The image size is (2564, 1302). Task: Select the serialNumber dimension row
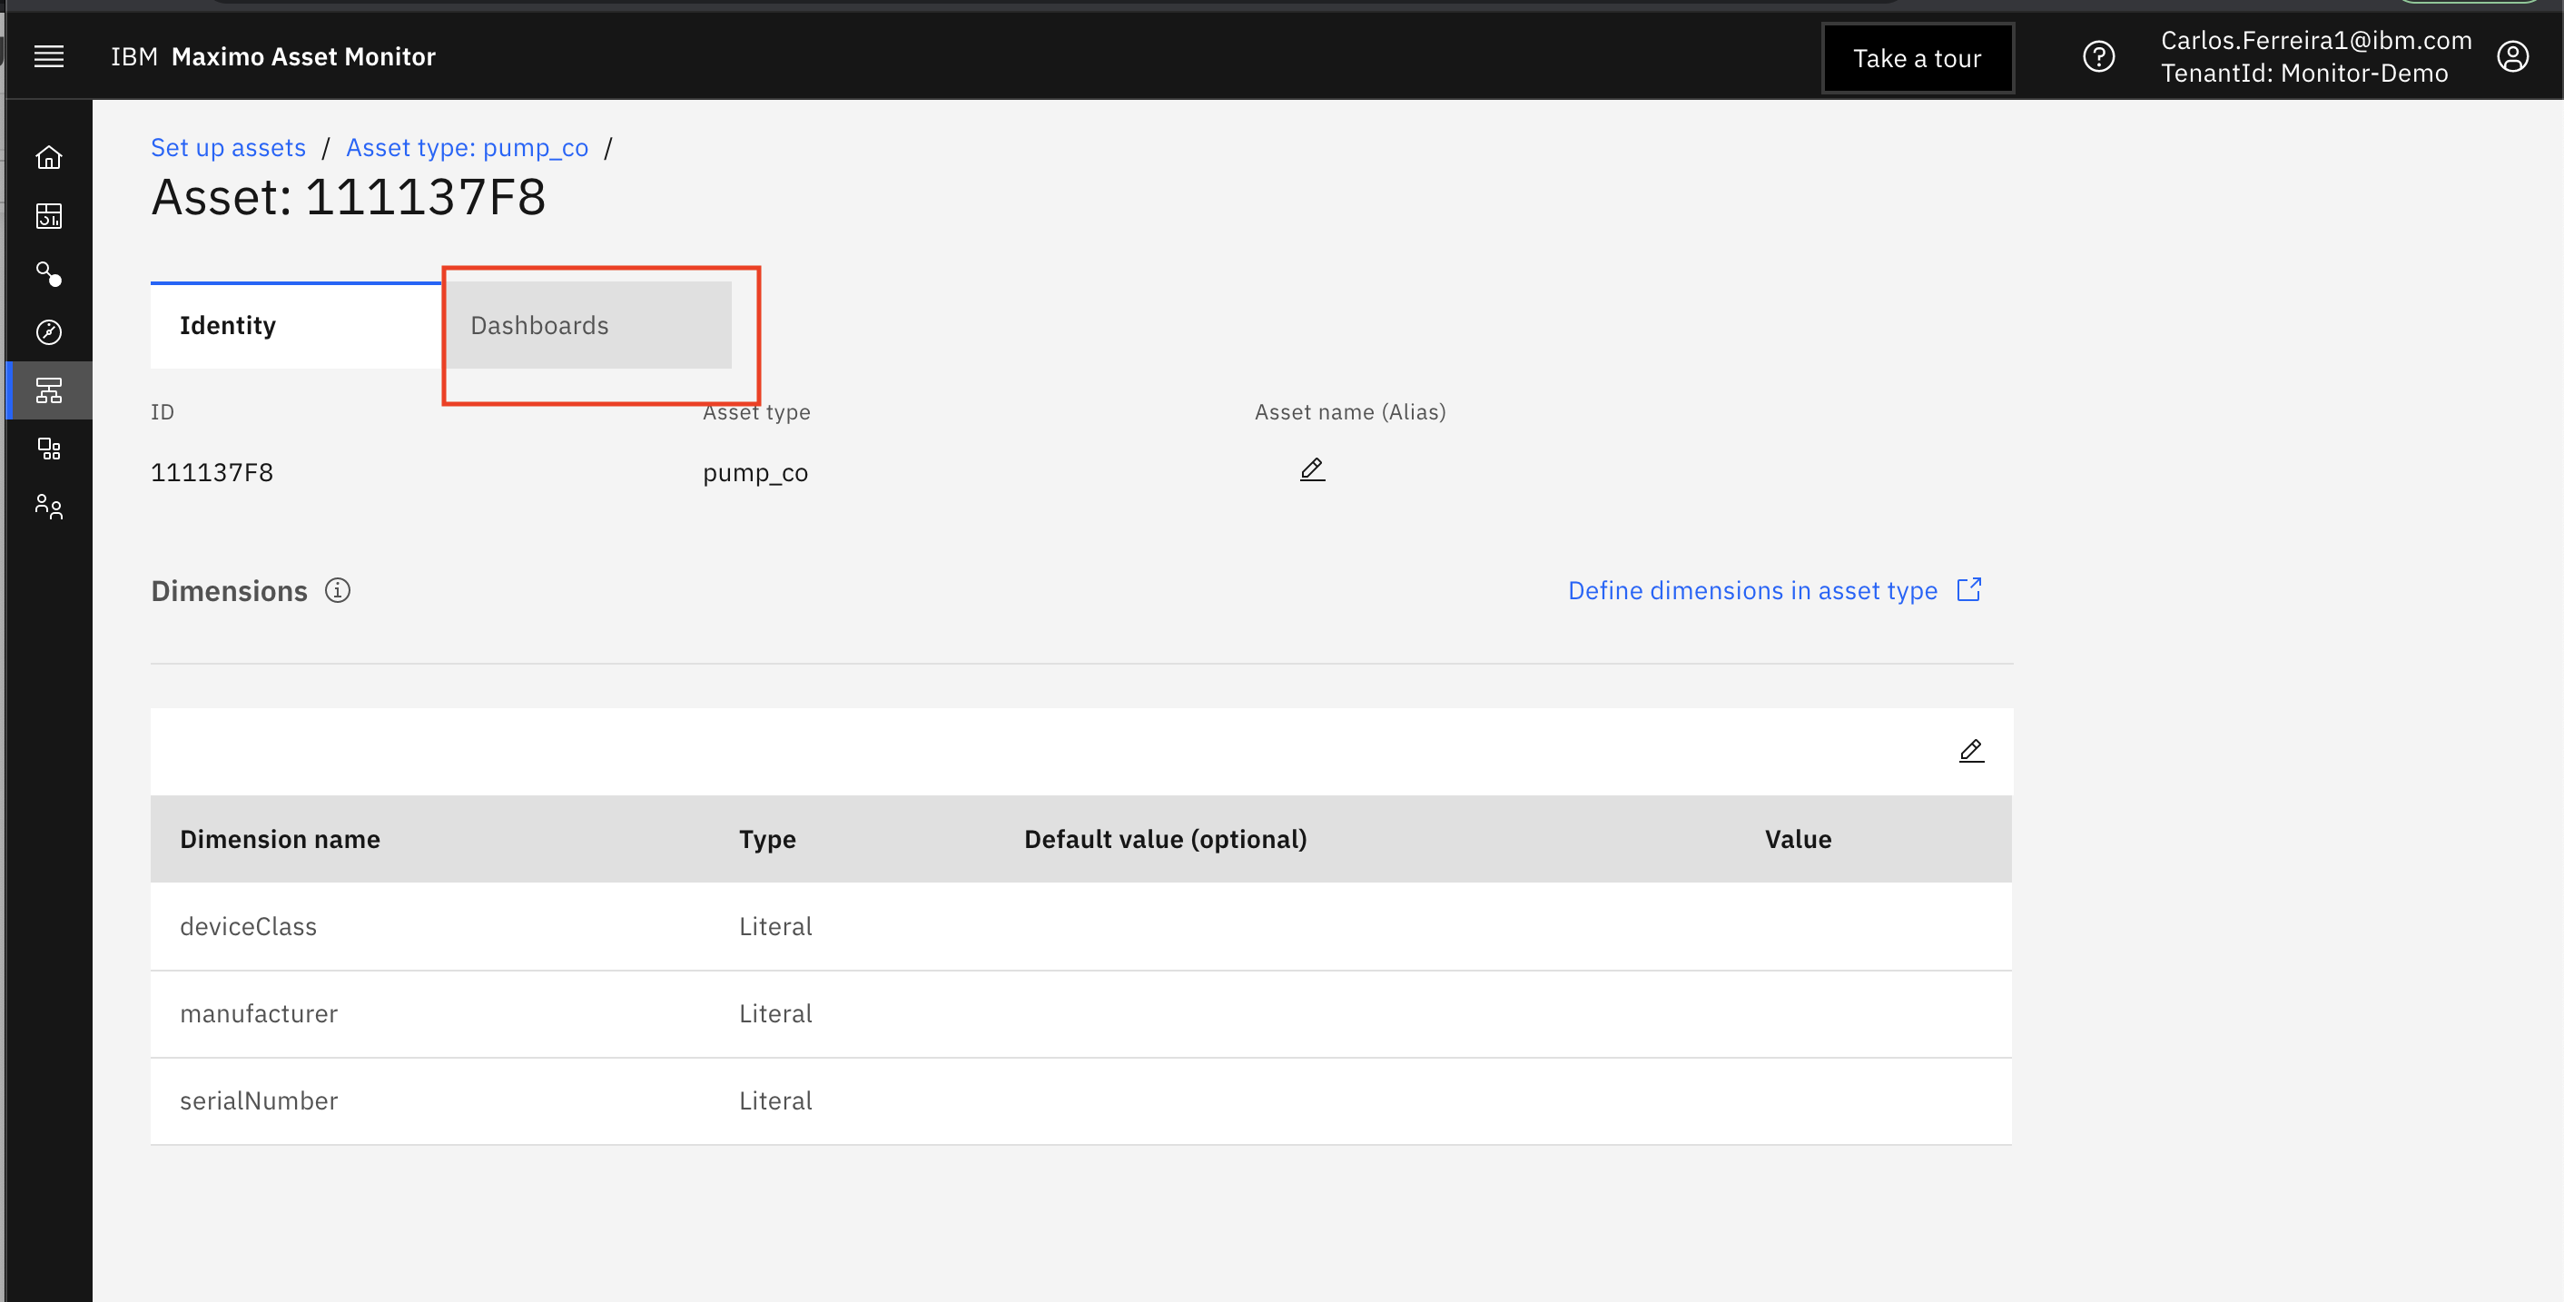(x=1081, y=1101)
